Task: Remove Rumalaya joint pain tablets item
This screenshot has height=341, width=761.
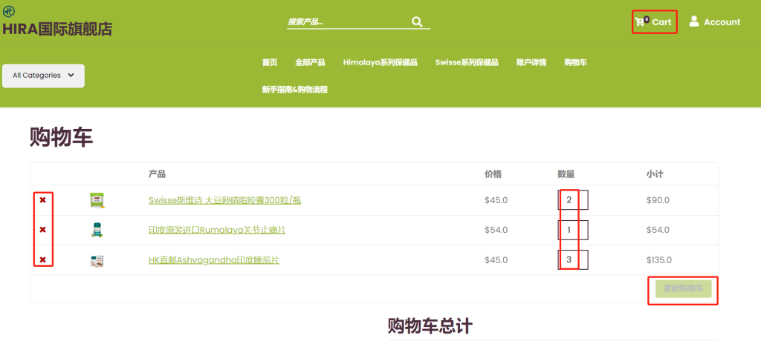Action: (42, 230)
